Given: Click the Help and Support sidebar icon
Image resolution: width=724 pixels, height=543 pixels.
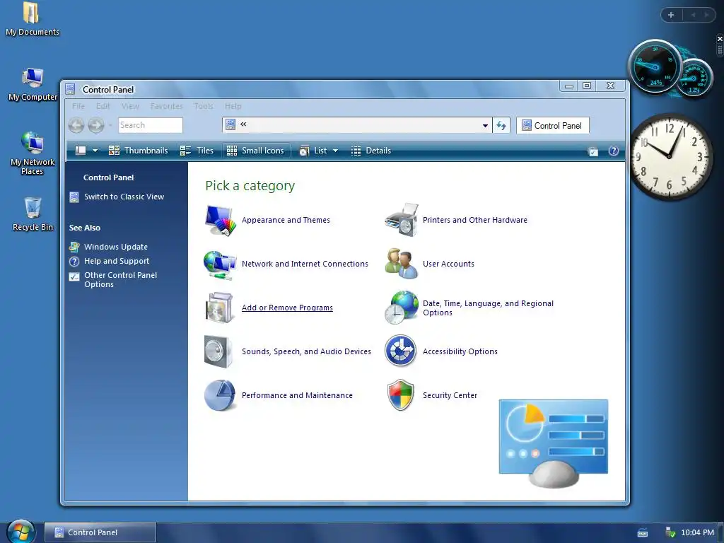Looking at the screenshot, I should (74, 262).
